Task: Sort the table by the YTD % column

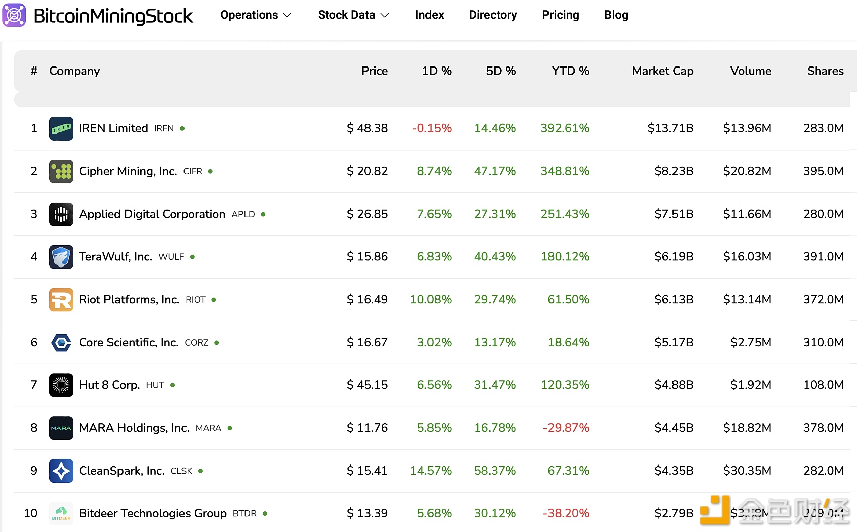Action: tap(570, 71)
